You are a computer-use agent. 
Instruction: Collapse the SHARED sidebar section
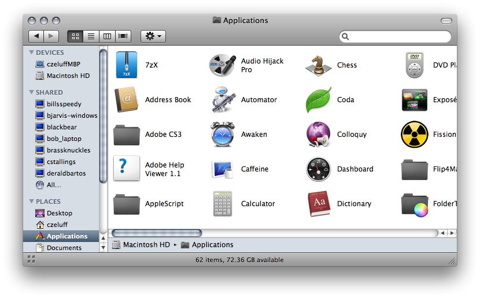(x=31, y=92)
